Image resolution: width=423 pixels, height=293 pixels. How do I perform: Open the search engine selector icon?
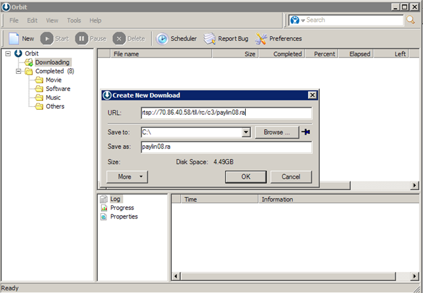coord(295,20)
